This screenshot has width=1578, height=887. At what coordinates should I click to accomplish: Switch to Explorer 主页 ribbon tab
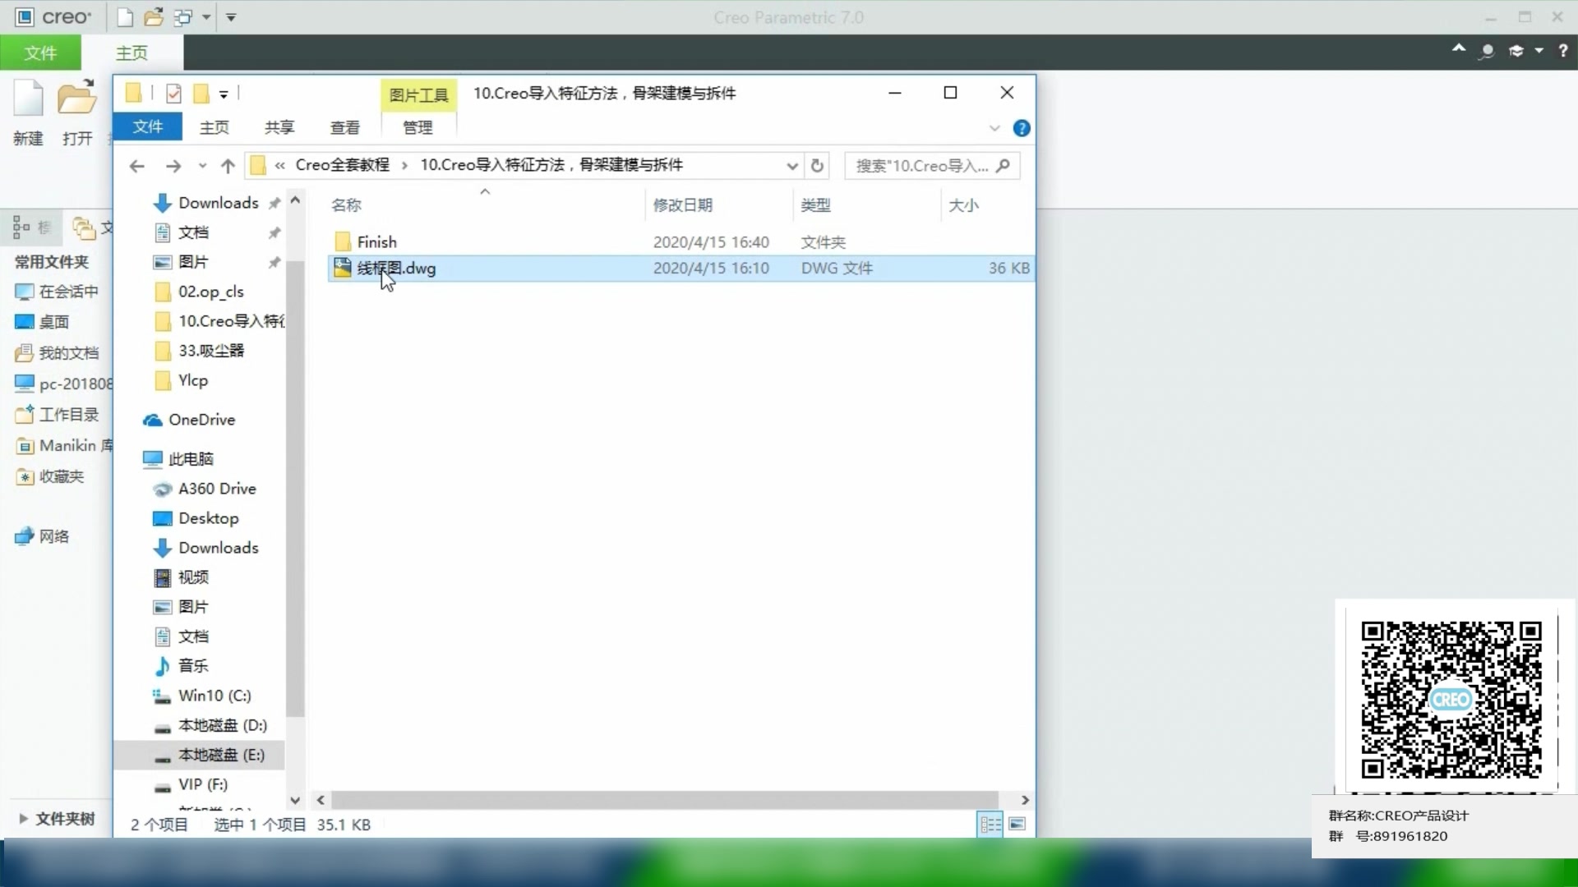point(215,127)
